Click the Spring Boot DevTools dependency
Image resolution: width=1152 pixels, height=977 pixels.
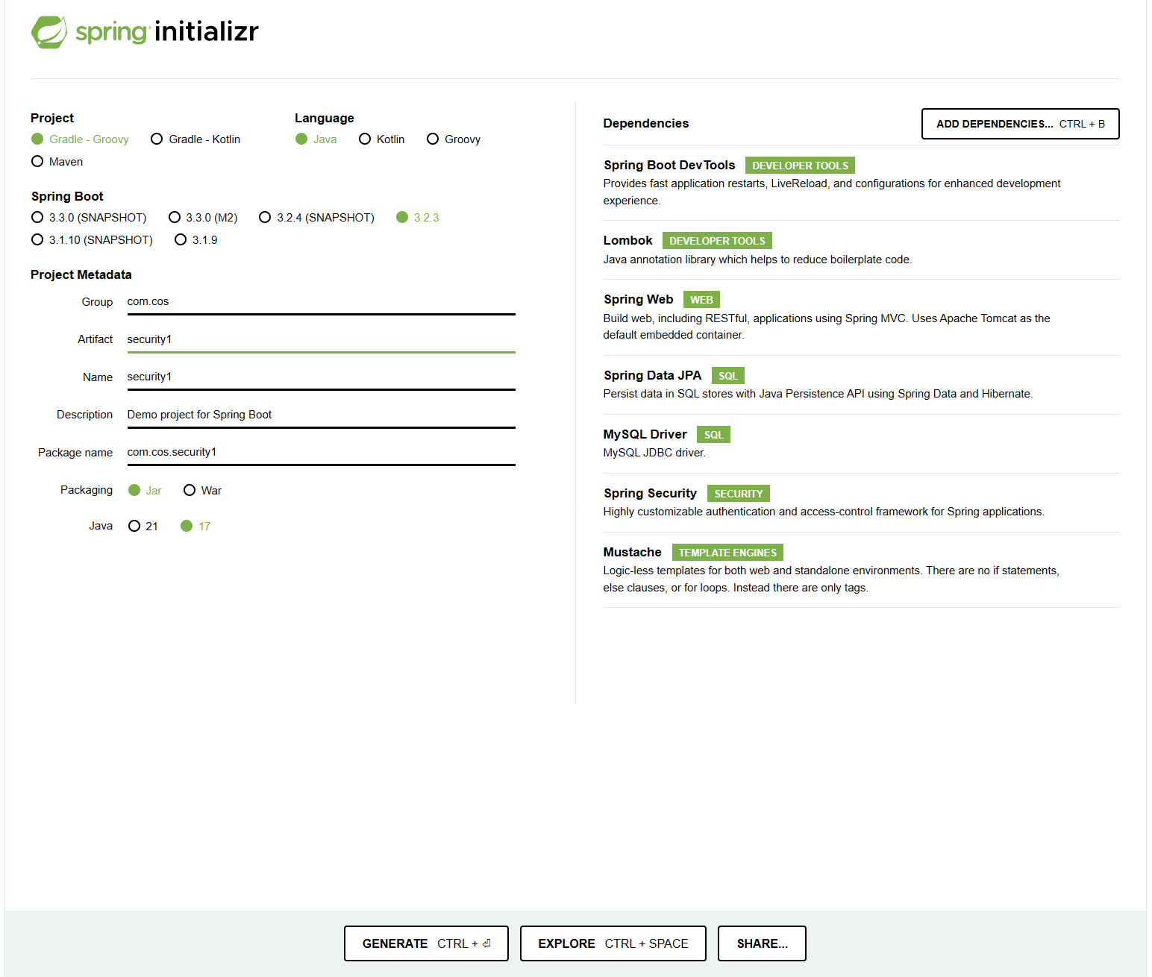(x=861, y=183)
